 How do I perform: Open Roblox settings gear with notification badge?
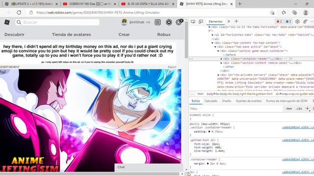coord(179,22)
